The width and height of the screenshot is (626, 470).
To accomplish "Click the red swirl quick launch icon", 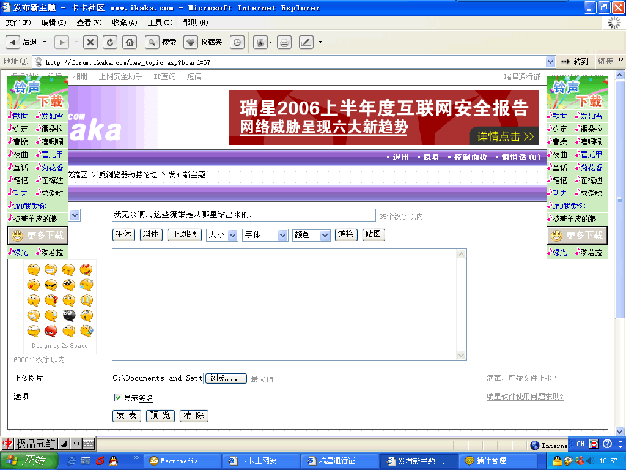I will [100, 461].
